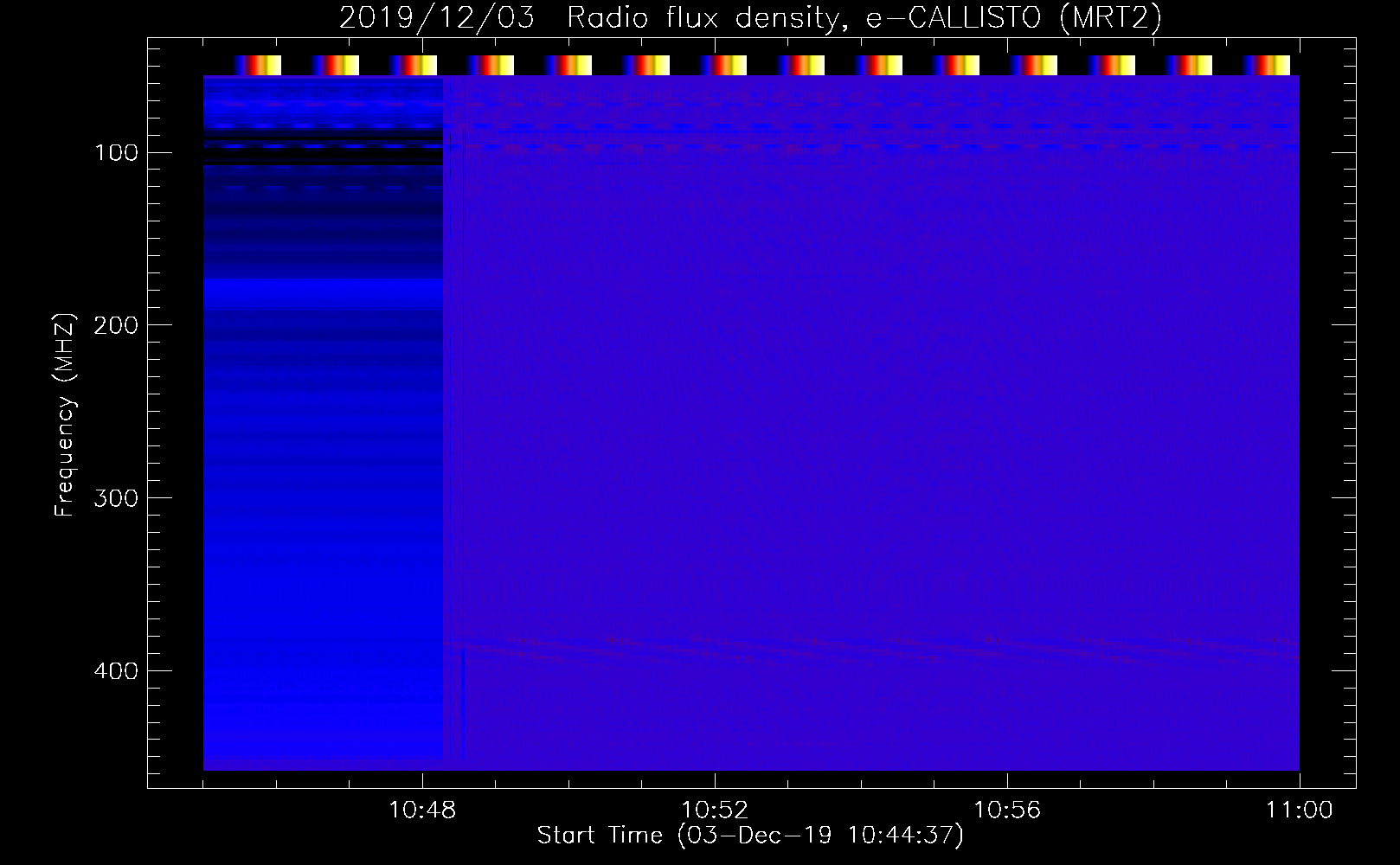
Task: Click the 400 frequency tick label
Action: click(117, 671)
